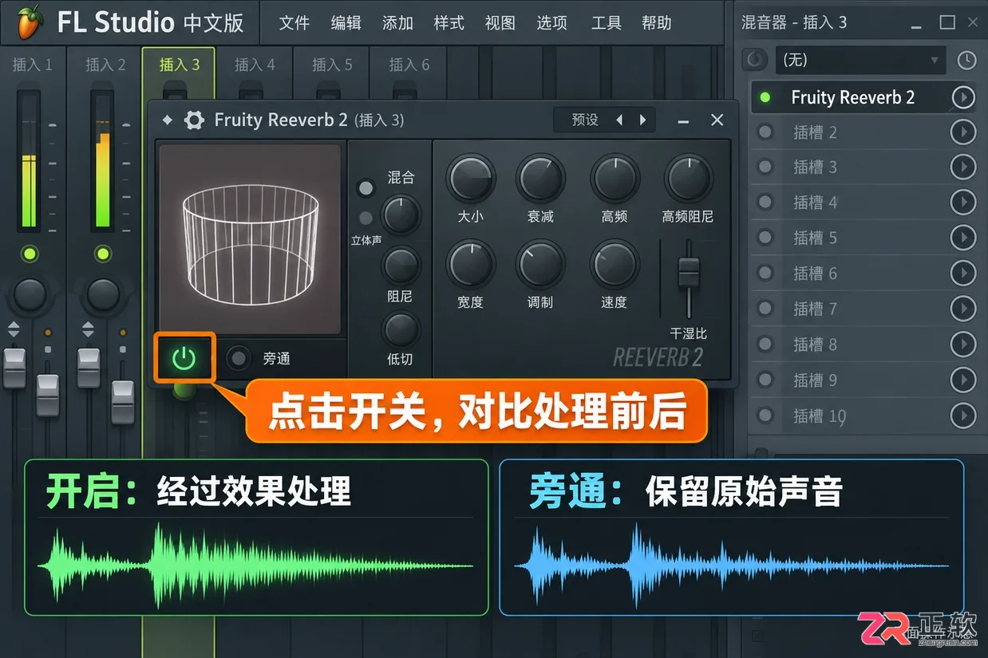Toggle the upper 立体声 stereo radio button
The height and width of the screenshot is (658, 988).
coord(366,188)
